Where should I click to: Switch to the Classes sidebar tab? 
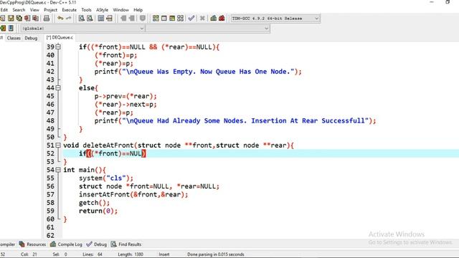point(14,38)
